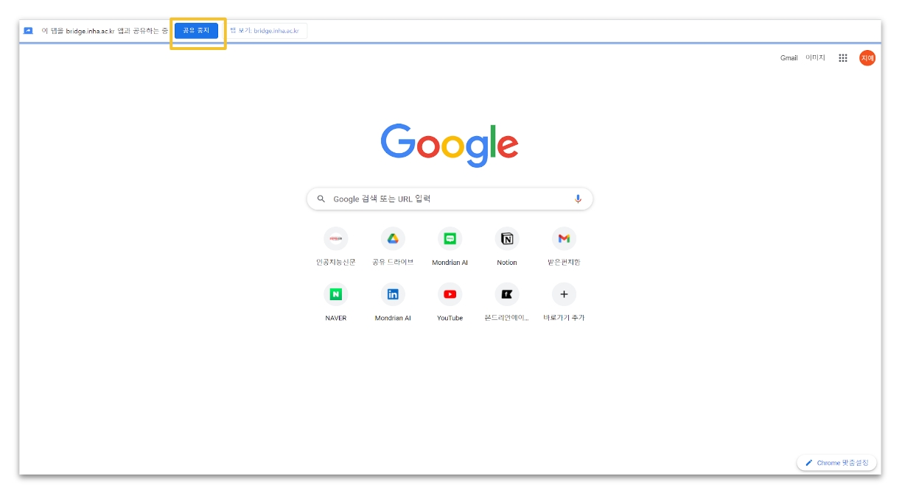The image size is (902, 501).
Task: Open the Gmail link at top right
Action: tap(789, 58)
